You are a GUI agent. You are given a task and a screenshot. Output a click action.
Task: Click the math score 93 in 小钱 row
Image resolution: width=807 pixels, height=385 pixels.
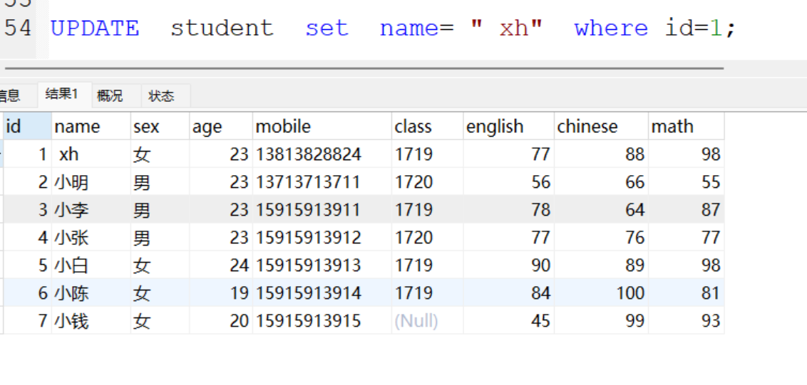687,321
